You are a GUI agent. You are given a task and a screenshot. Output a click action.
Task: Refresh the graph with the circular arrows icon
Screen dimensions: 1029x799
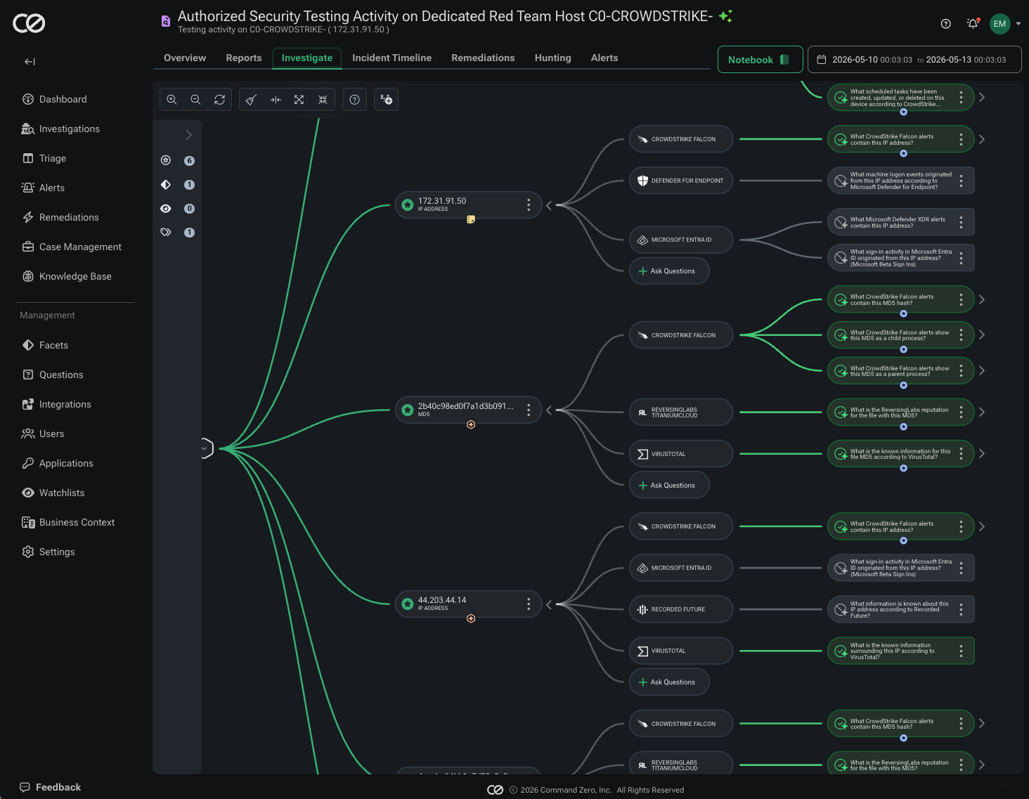(x=219, y=100)
